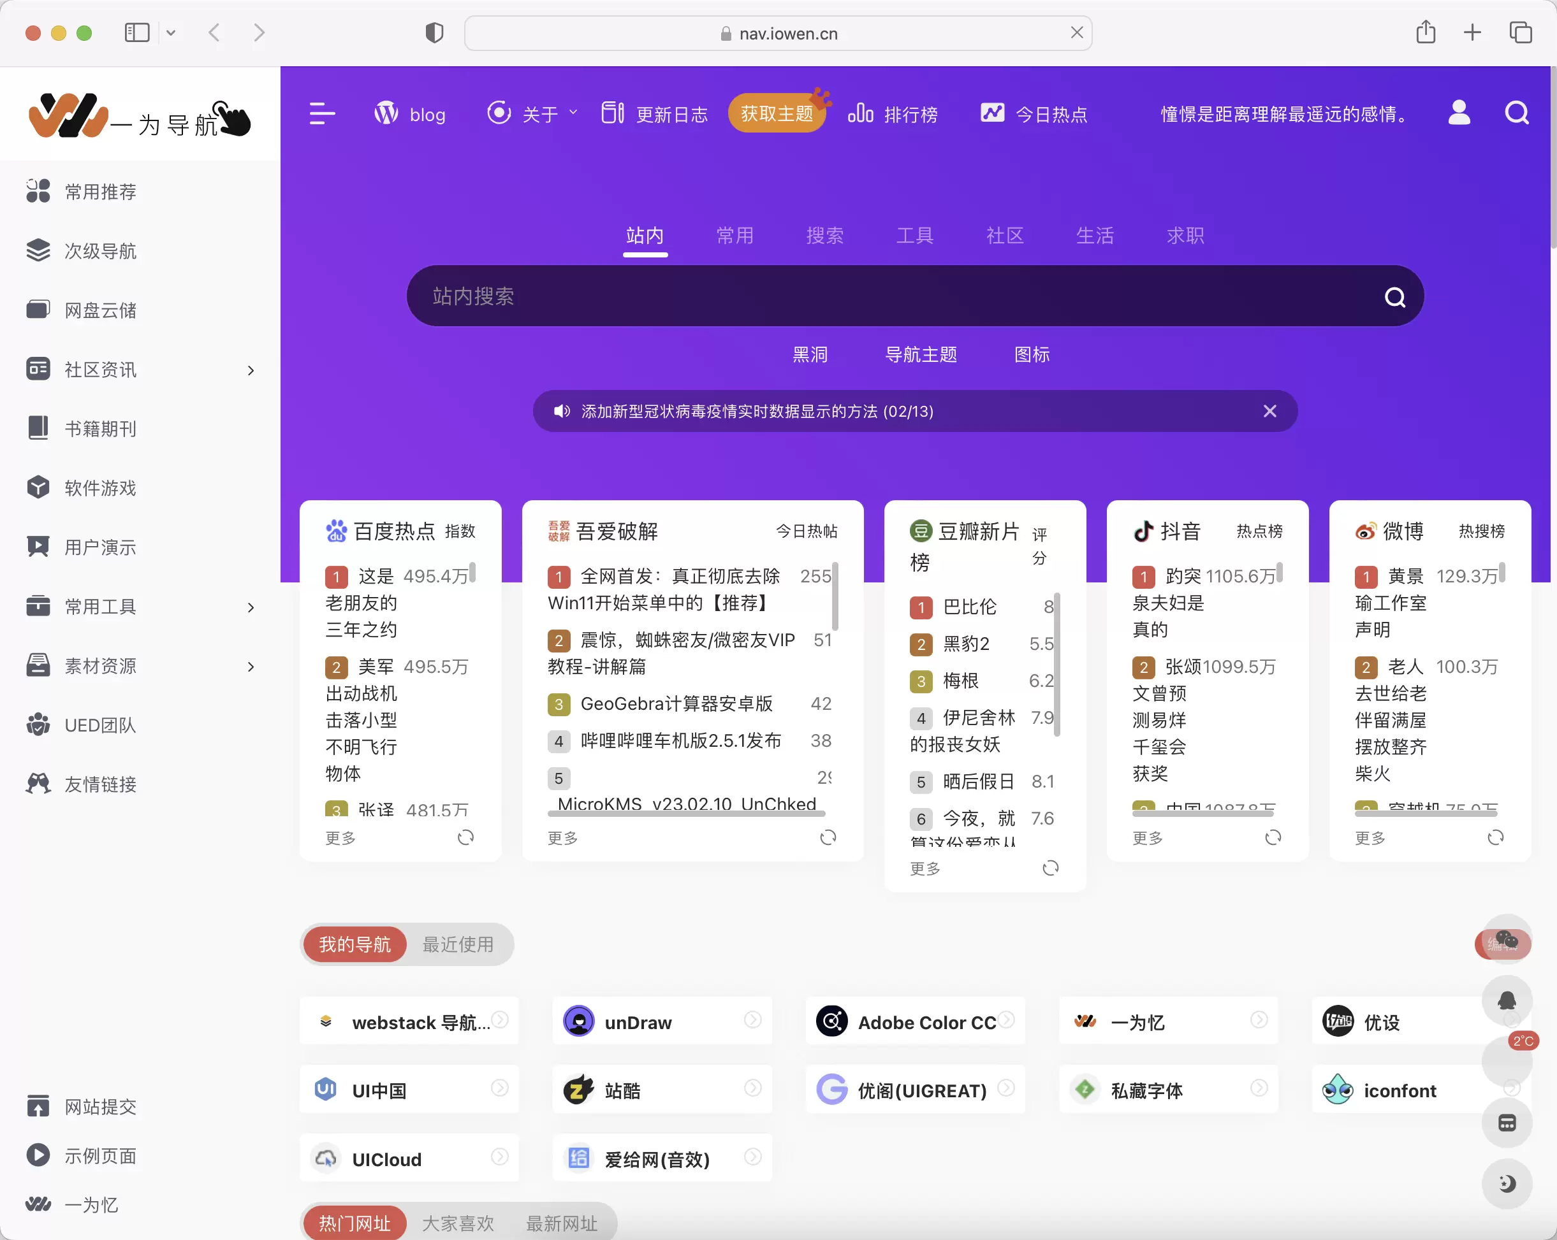1557x1240 pixels.
Task: Switch to the 生活 search tab
Action: point(1095,235)
